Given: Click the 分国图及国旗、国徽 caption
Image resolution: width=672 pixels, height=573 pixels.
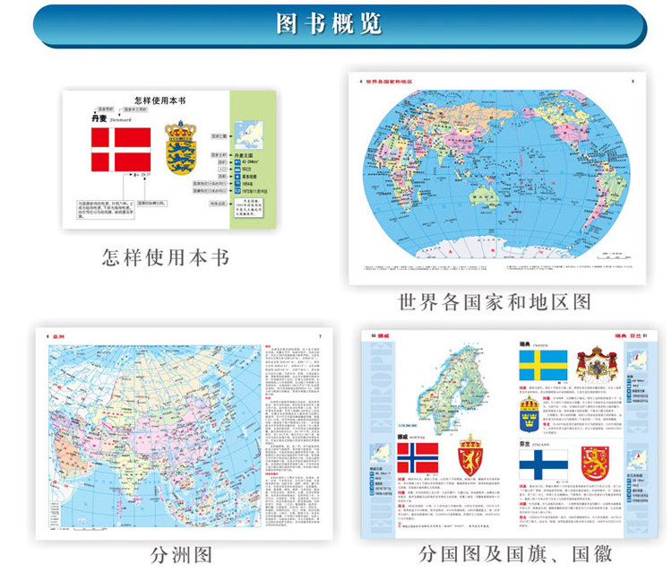Looking at the screenshot, I should [515, 554].
